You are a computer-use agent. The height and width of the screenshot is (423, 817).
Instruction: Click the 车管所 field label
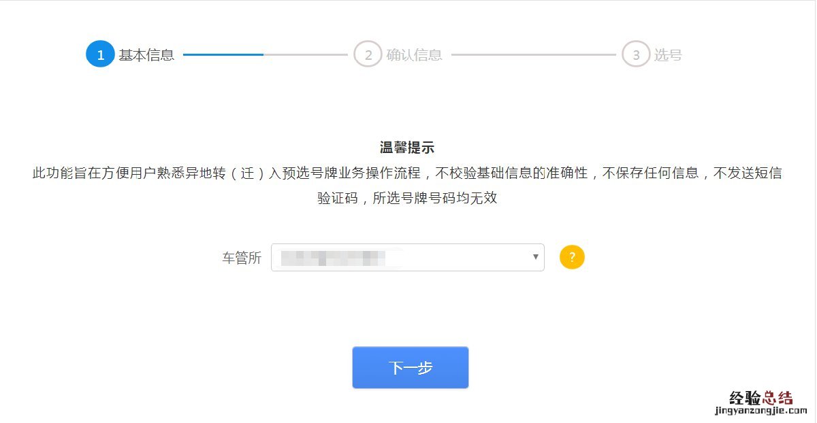[x=242, y=258]
